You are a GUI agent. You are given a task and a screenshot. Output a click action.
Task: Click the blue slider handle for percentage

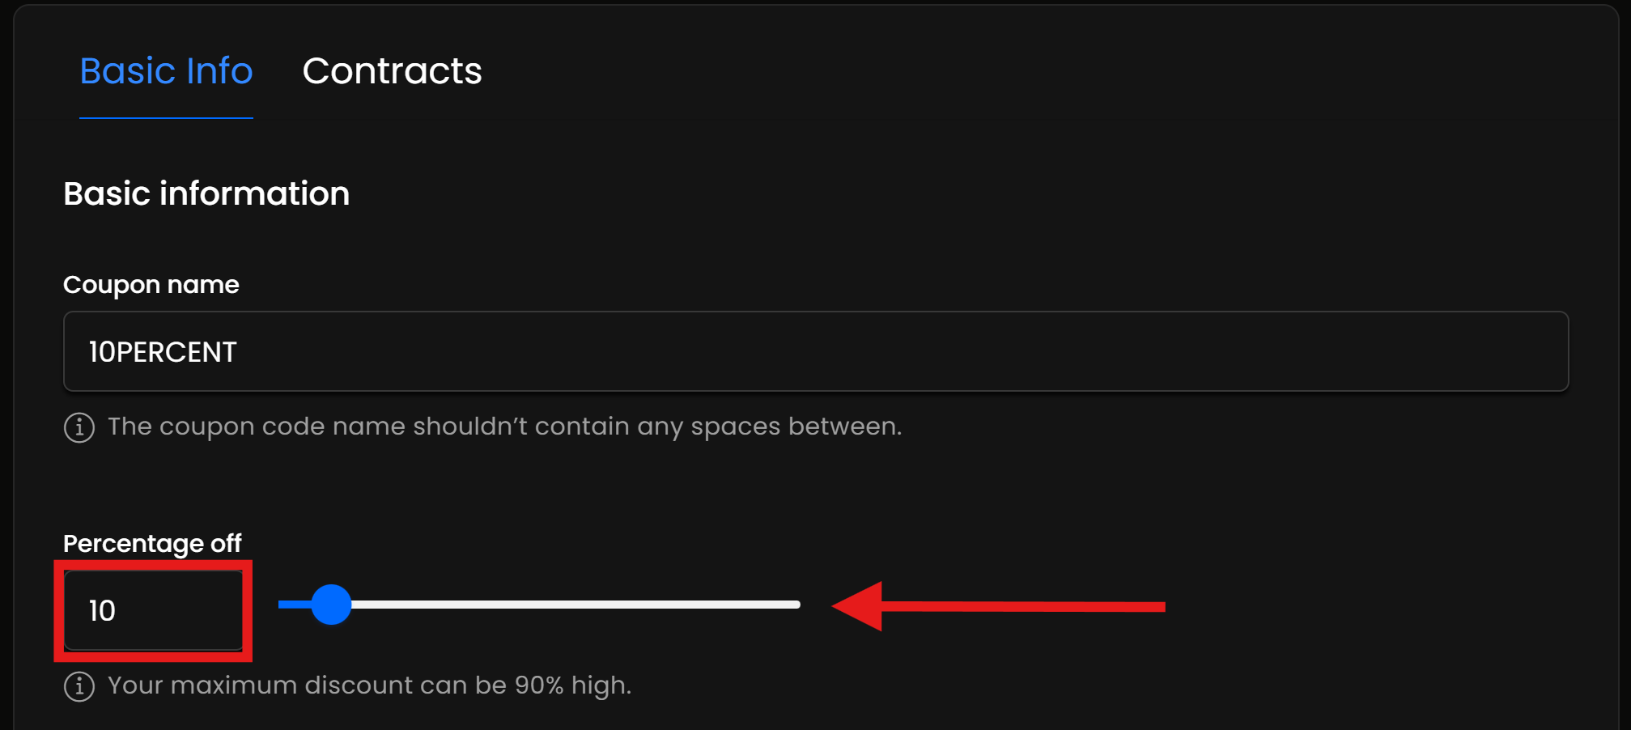point(331,605)
